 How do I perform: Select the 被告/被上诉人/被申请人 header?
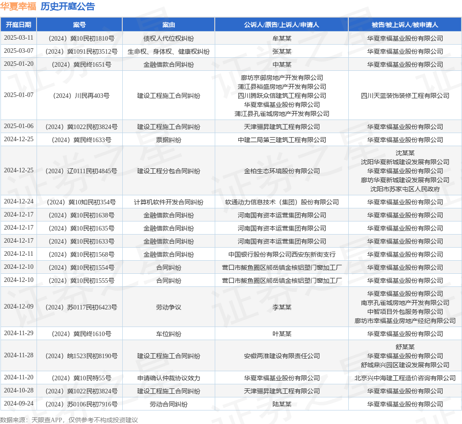click(405, 25)
